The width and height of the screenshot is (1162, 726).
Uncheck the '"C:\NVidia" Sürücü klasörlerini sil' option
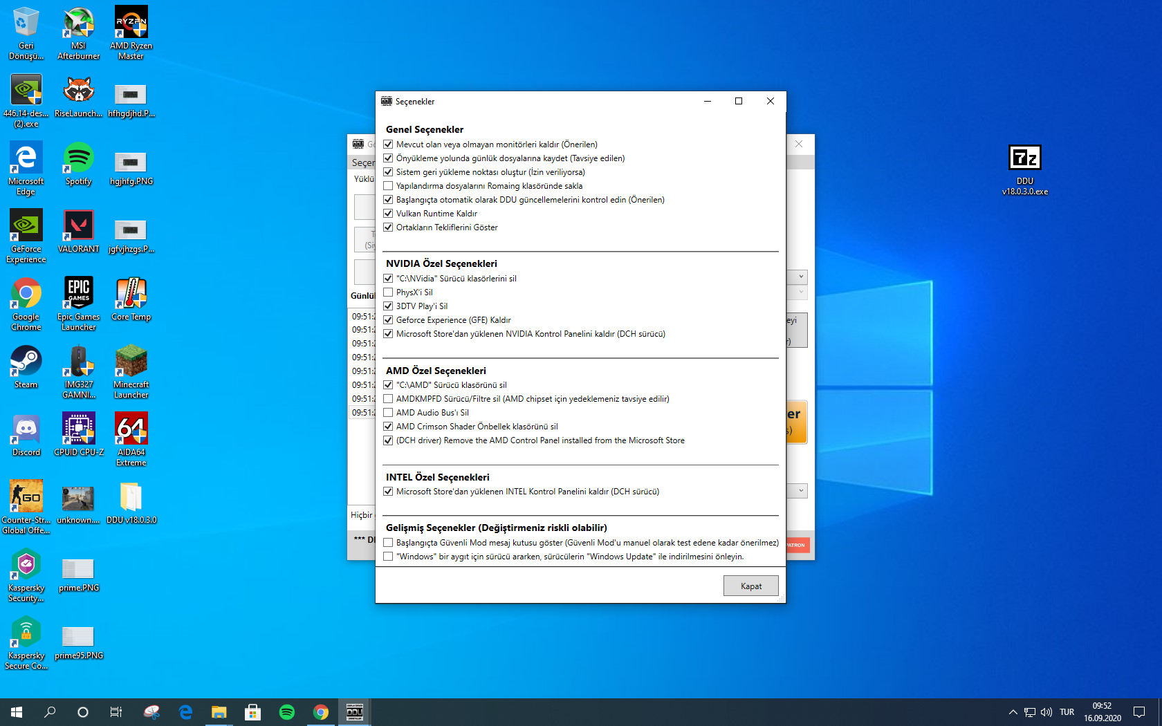pos(388,279)
